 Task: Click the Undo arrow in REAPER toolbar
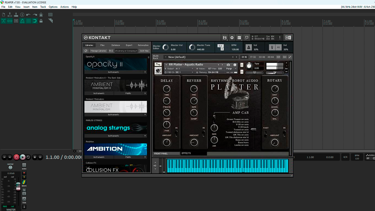(29, 15)
